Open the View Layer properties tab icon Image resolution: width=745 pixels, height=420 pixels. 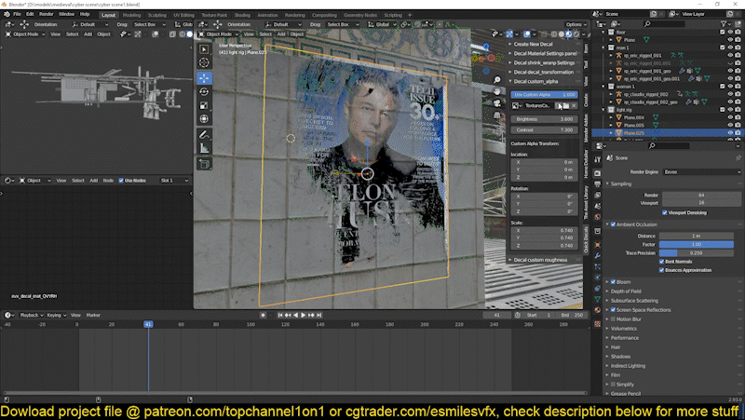pos(597,196)
